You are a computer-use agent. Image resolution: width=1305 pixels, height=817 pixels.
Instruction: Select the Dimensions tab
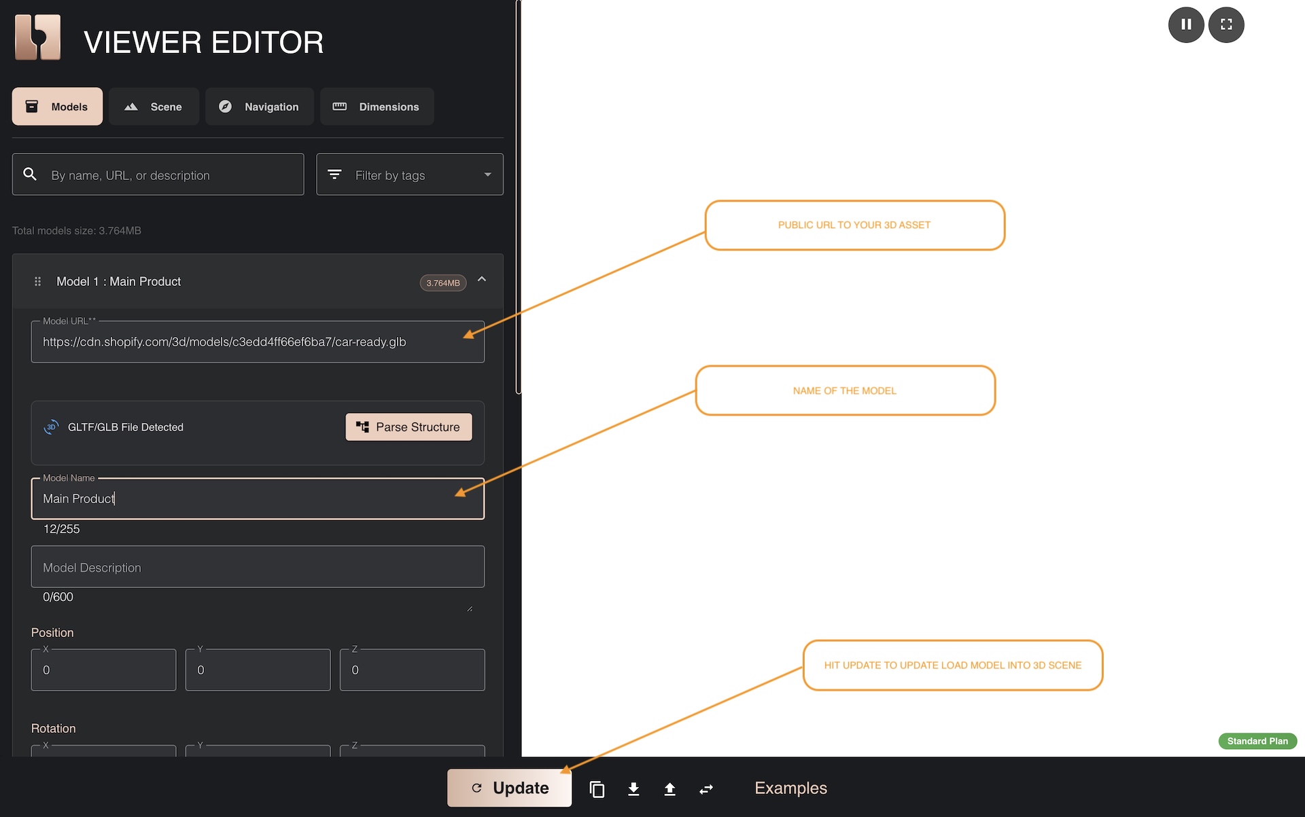pos(377,107)
